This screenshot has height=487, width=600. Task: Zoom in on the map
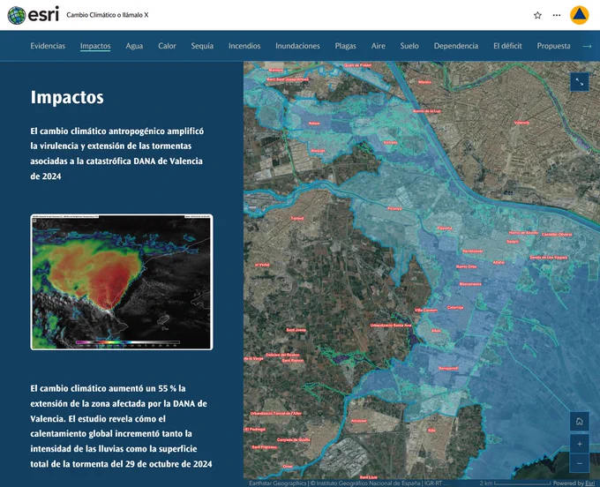[580, 444]
